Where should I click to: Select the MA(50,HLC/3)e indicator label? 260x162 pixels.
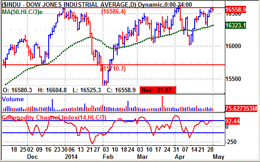point(22,12)
